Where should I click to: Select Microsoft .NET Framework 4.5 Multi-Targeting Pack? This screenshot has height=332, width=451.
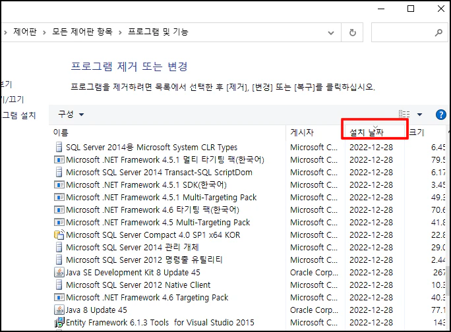click(x=158, y=222)
